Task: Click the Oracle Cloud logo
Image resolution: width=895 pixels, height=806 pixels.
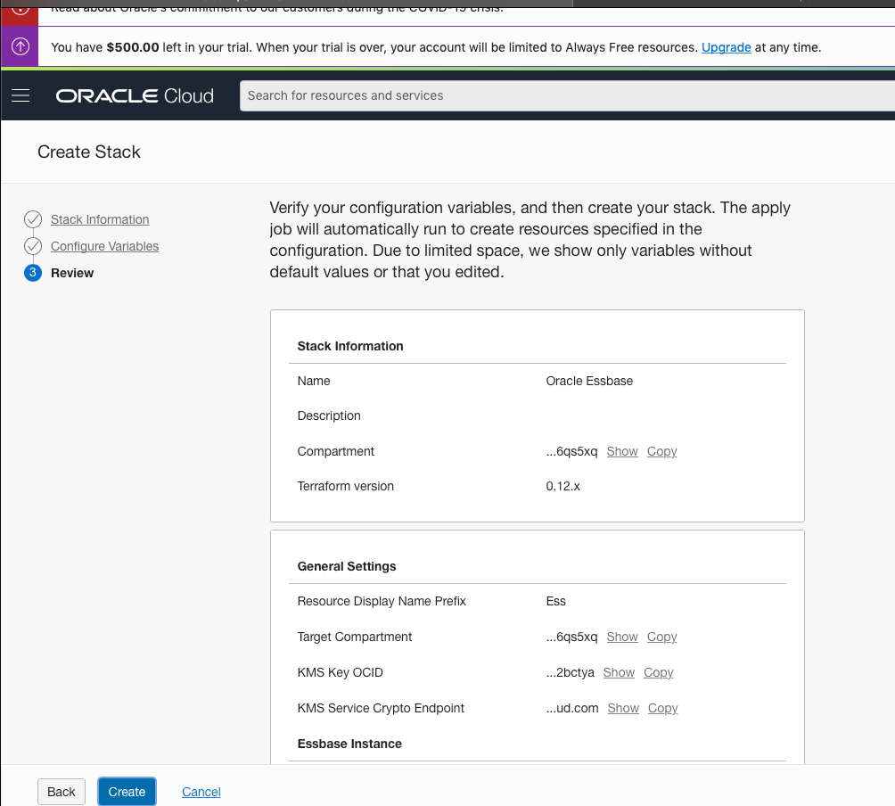Action: 135,95
